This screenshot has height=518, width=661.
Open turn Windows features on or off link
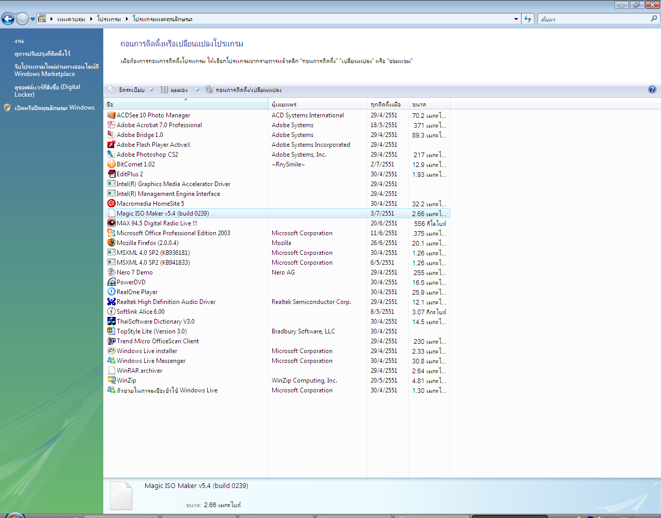pos(55,108)
